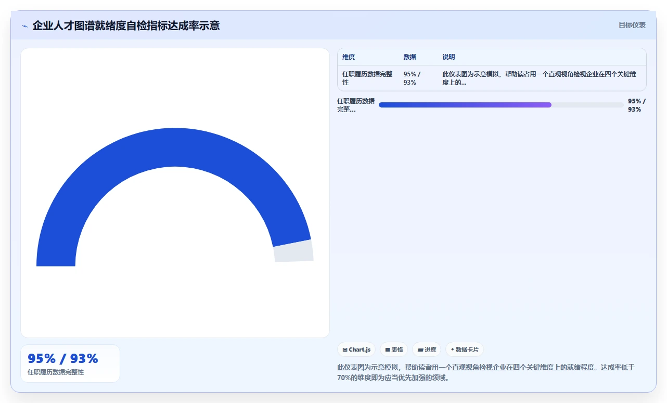The width and height of the screenshot is (667, 403).
Task: Select the 数据卡片 tag chip
Action: [465, 350]
